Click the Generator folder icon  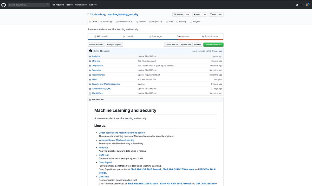(90, 70)
